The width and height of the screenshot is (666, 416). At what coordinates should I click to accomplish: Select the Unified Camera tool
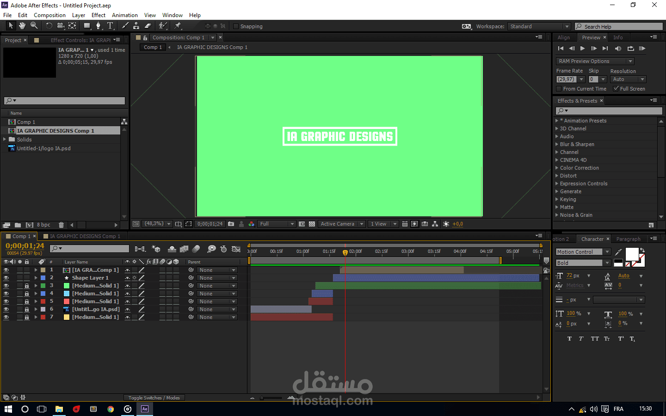61,26
